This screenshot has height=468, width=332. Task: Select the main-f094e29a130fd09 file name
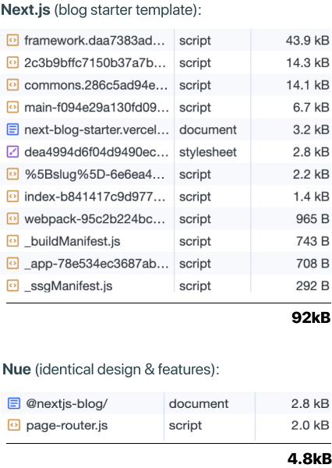pos(97,107)
